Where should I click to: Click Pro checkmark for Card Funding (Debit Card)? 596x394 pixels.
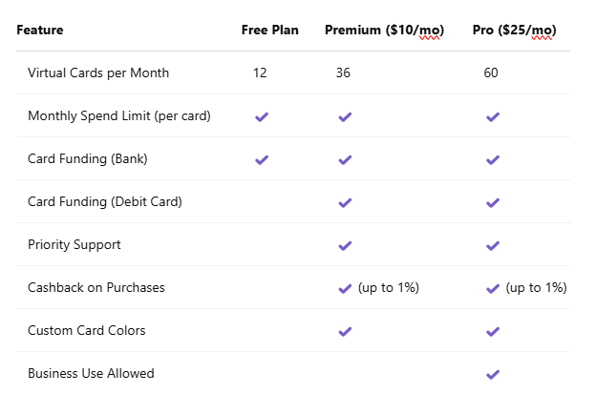(493, 202)
